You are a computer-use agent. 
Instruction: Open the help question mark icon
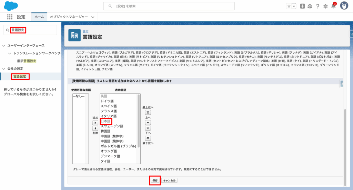(317, 6)
